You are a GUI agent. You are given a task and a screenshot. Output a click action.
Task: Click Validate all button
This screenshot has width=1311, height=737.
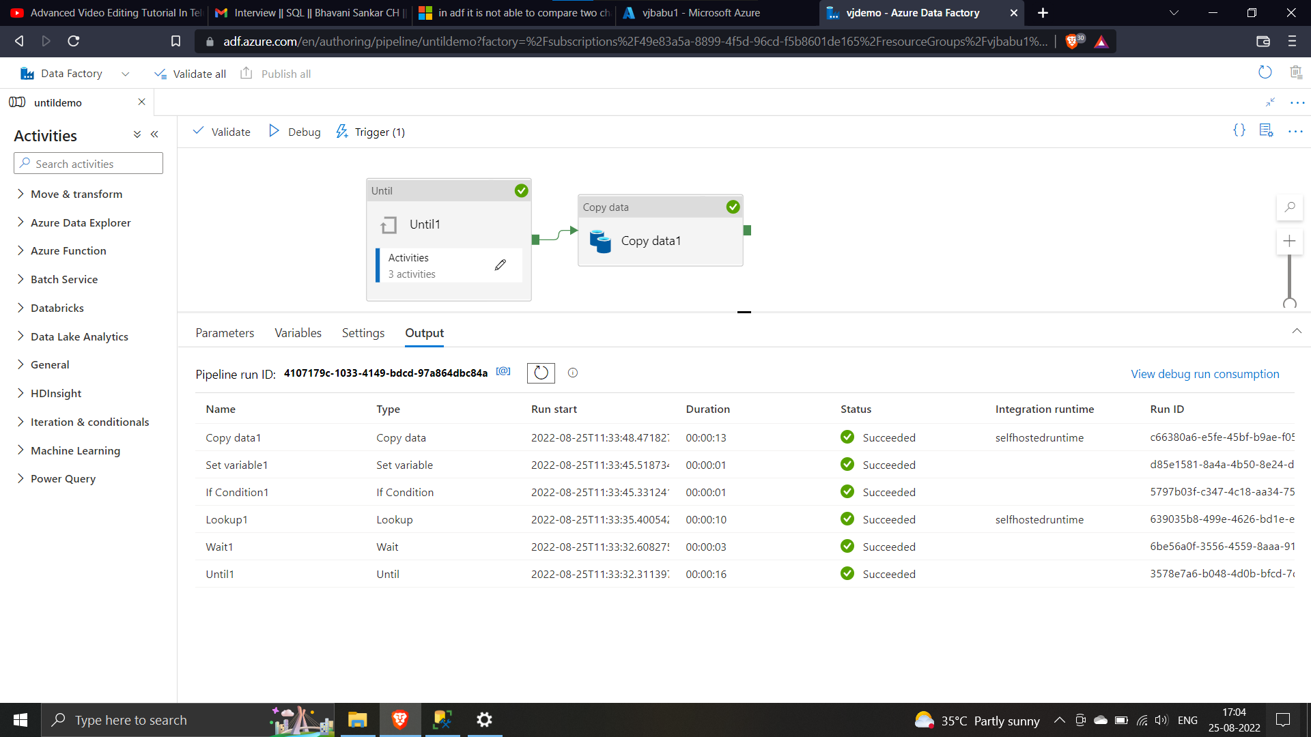coord(190,74)
